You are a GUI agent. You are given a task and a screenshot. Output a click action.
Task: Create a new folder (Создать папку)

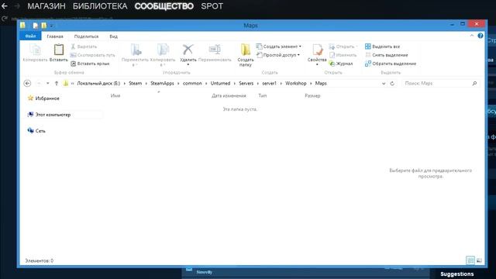point(246,55)
